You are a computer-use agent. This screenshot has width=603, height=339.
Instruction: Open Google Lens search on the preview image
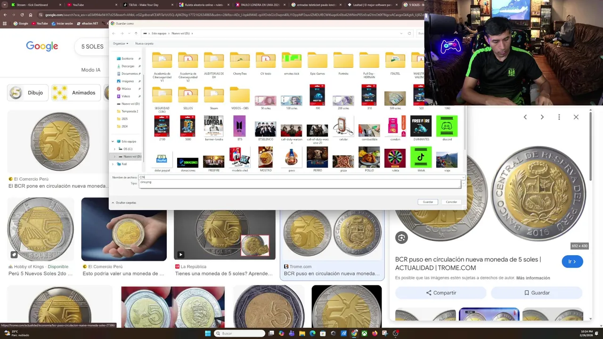[x=401, y=238]
